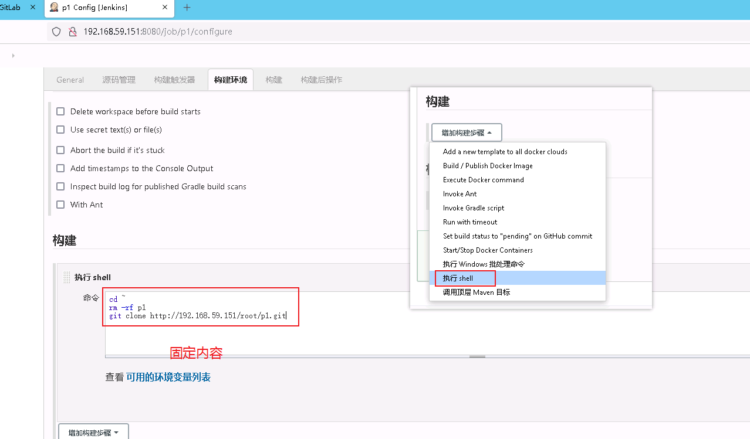This screenshot has height=439, width=750.
Task: Open the 构建触发器 tab
Action: pos(174,80)
